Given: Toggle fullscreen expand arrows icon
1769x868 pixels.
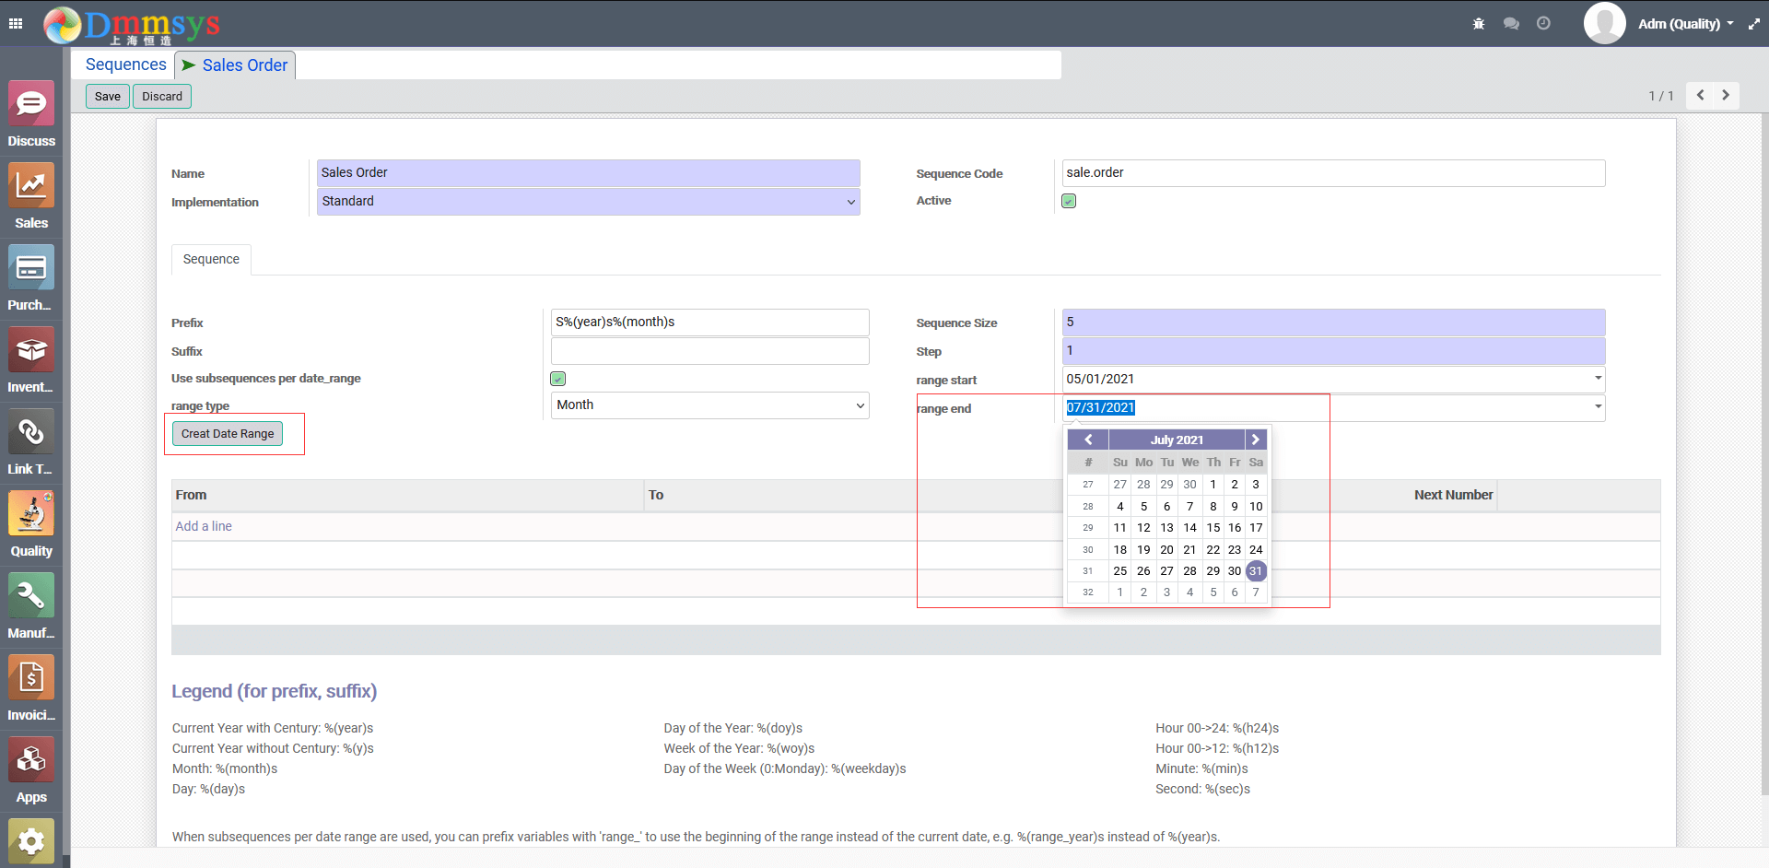Looking at the screenshot, I should [x=1753, y=24].
